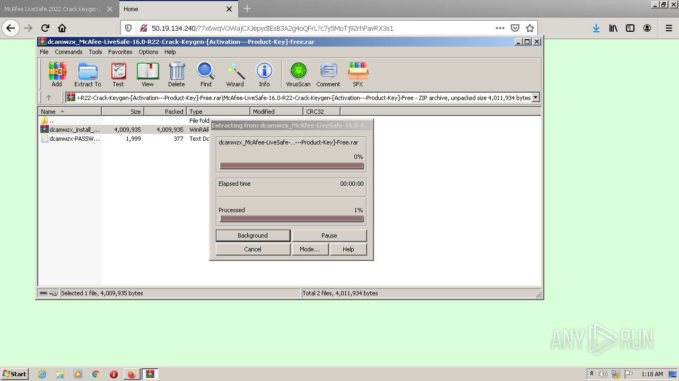Click the file extraction progress bar
The height and width of the screenshot is (381, 679).
click(292, 166)
